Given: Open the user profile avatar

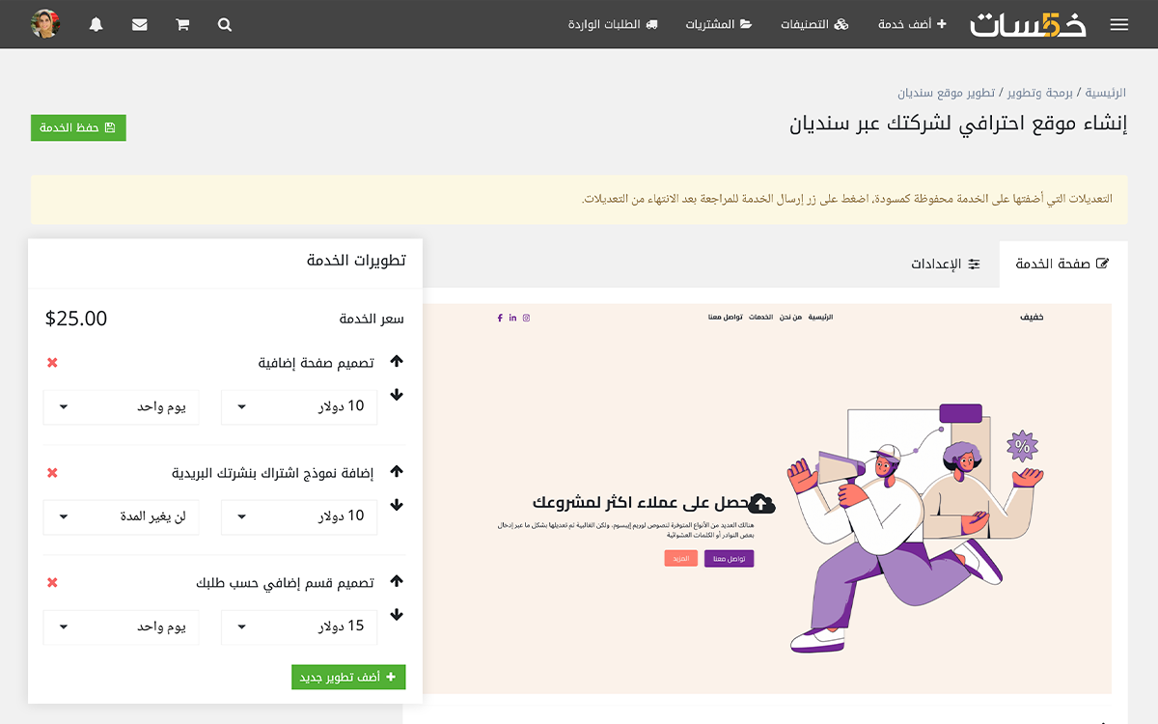Looking at the screenshot, I should (x=45, y=24).
